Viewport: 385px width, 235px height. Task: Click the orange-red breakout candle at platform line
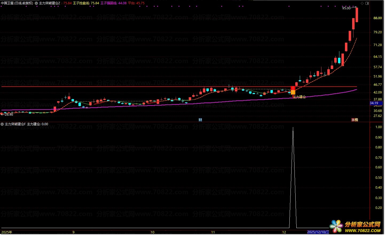tap(293, 90)
